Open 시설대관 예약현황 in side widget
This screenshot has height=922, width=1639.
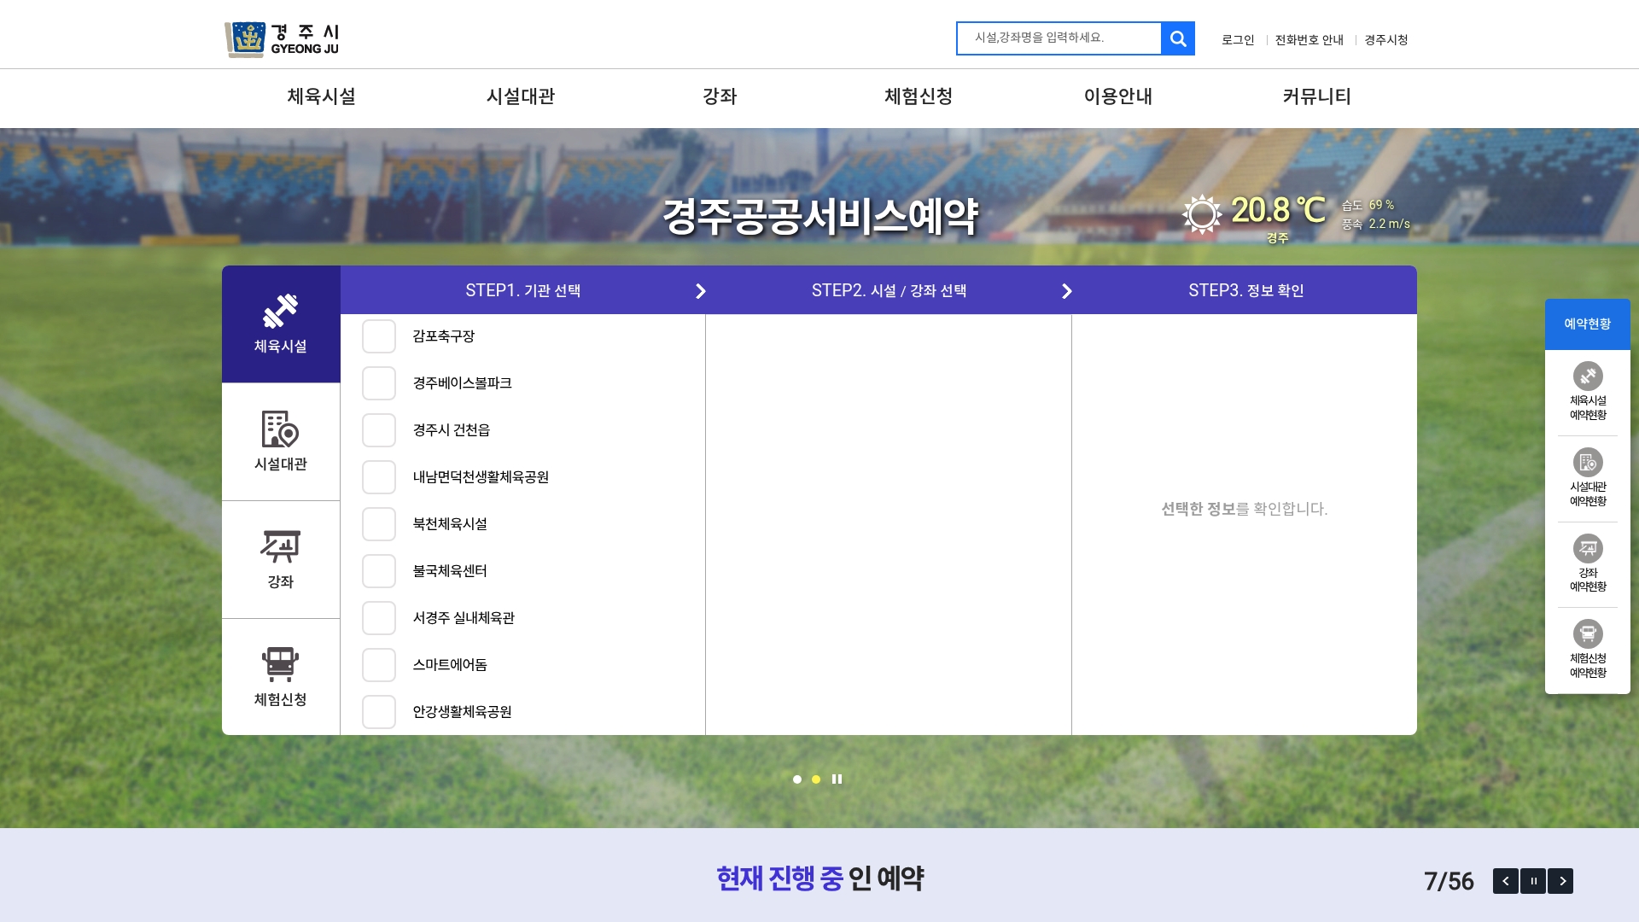coord(1588,478)
